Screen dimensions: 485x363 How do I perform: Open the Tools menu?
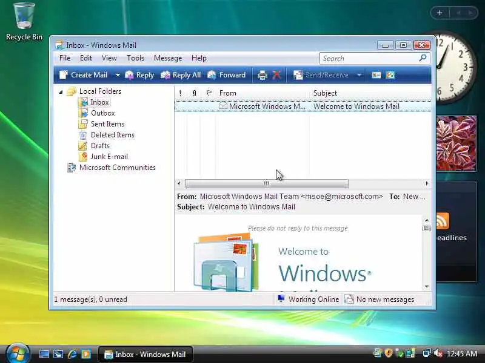click(135, 58)
